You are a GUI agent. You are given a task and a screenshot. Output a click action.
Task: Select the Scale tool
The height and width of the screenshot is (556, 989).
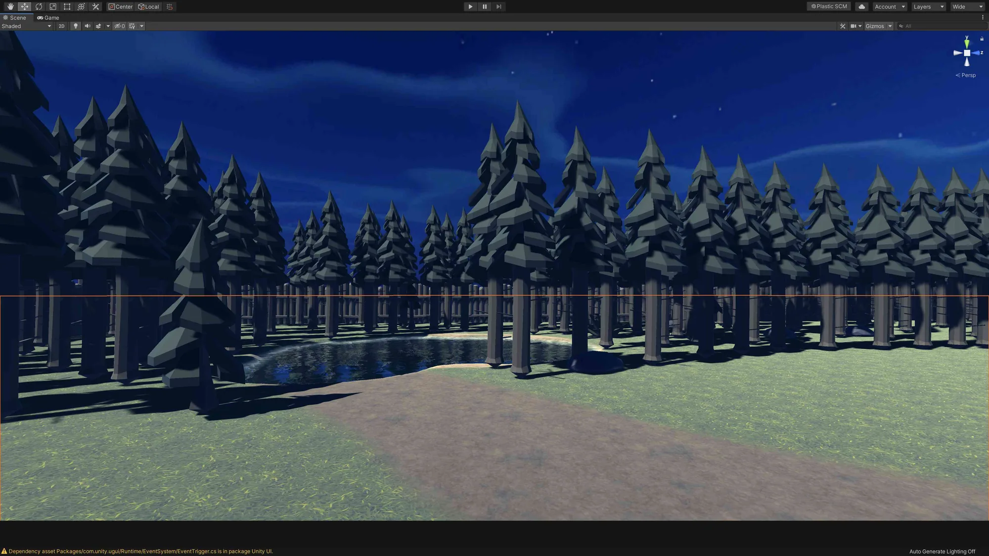pyautogui.click(x=53, y=6)
